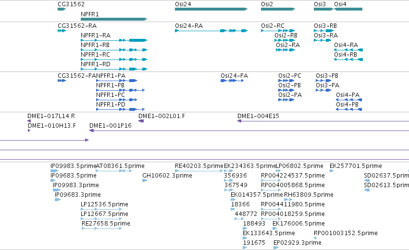Select the Osi2-PB protein label
Image resolution: width=409 pixels, height=250 pixels.
289,85
